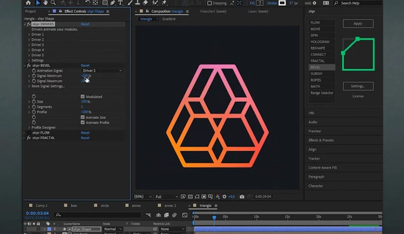The height and width of the screenshot is (234, 404).
Task: Toggle the Size property stopwatch
Action: (x=34, y=102)
